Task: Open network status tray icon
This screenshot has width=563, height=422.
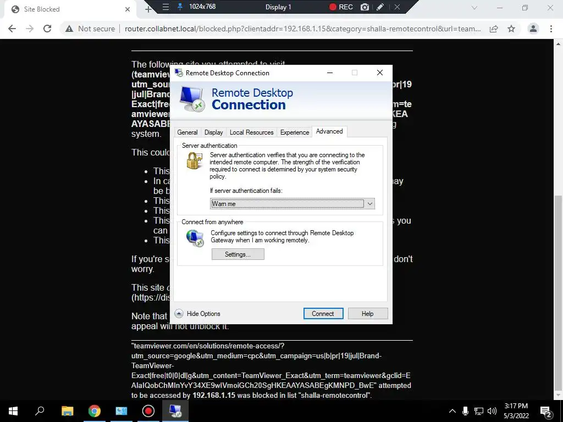Action: [x=479, y=411]
